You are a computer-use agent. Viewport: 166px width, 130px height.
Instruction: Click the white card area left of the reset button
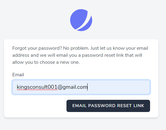point(39,106)
